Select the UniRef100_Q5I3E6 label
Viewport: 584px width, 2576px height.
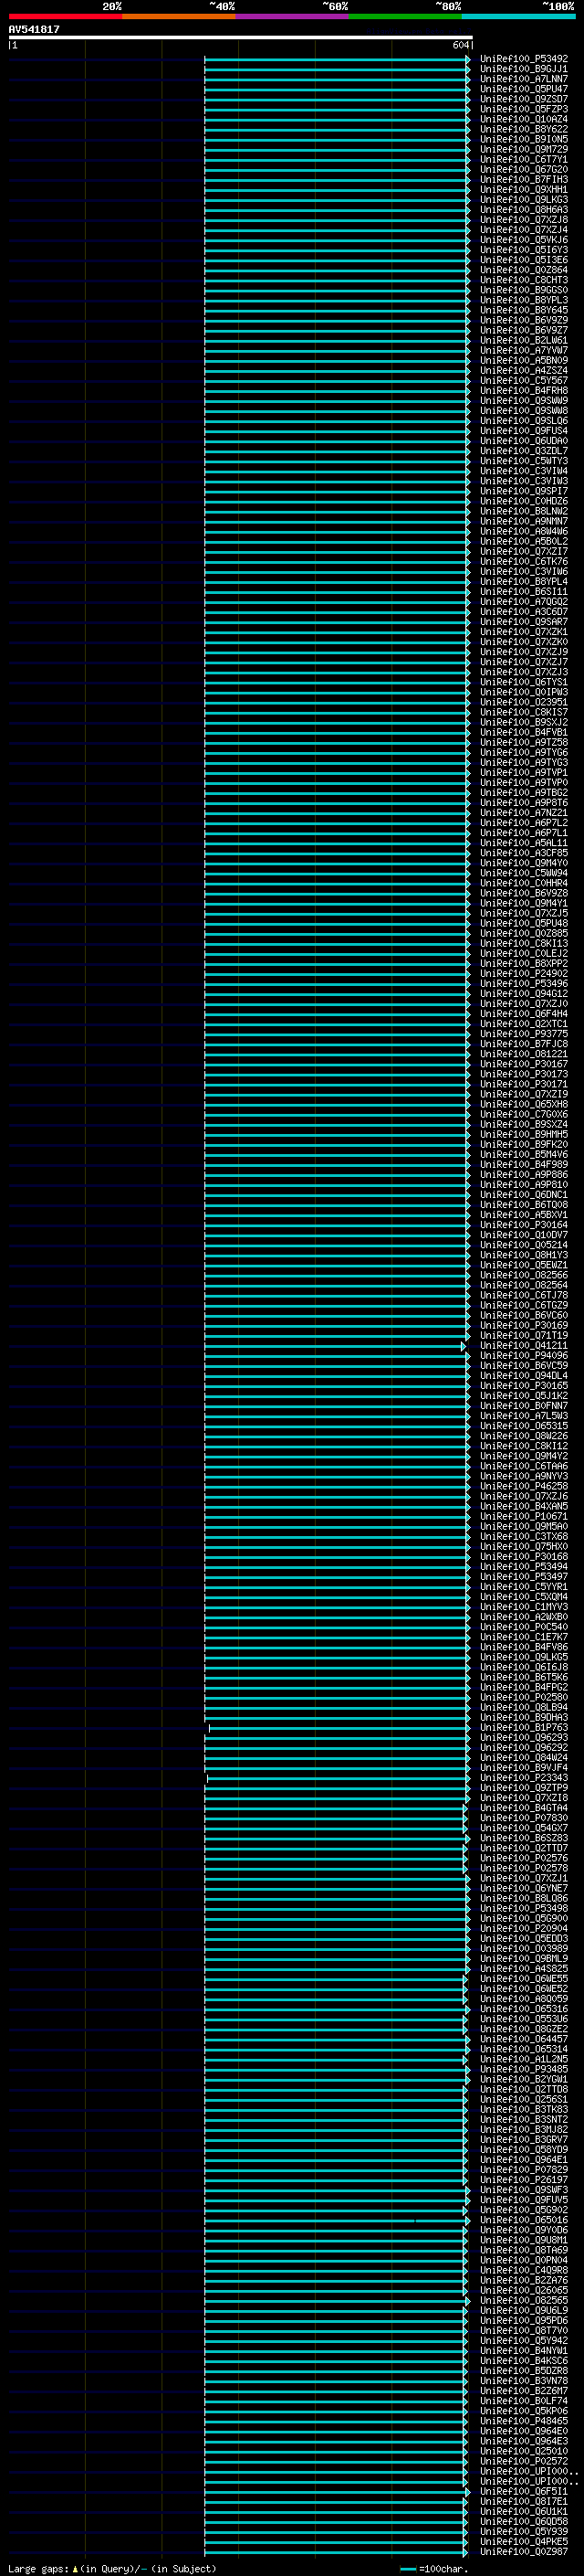coord(523,260)
